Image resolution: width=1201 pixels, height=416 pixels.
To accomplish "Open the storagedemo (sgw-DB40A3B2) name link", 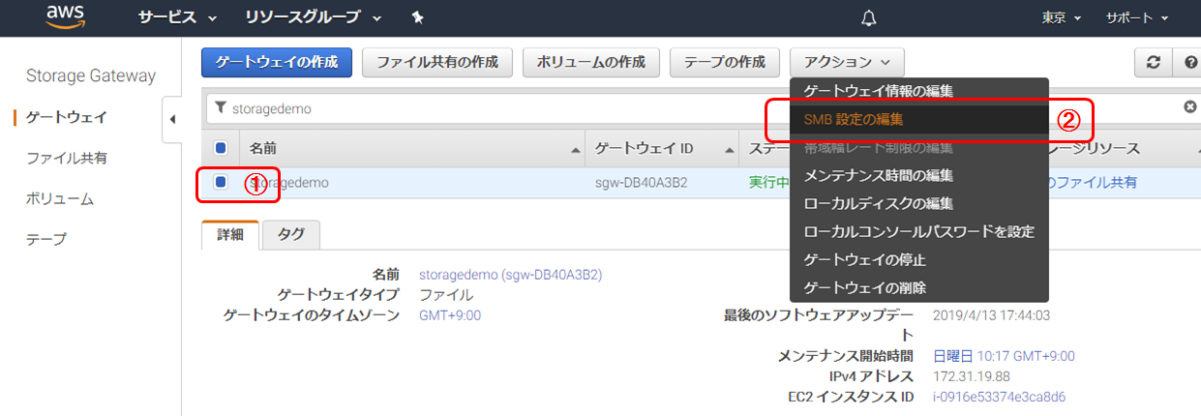I will click(510, 275).
